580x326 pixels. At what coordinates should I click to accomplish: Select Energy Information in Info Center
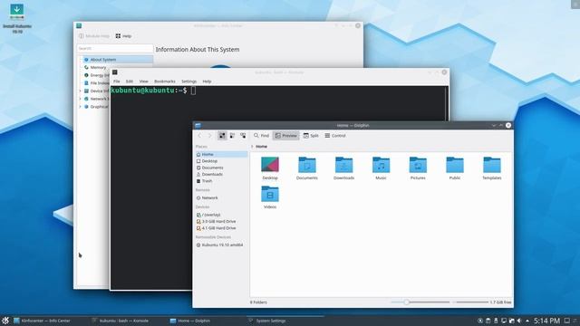click(96, 75)
